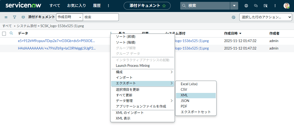The height and width of the screenshot is (131, 294).
Task: Favorite 添付ドキュメント with the star icon
Action: click(x=164, y=6)
